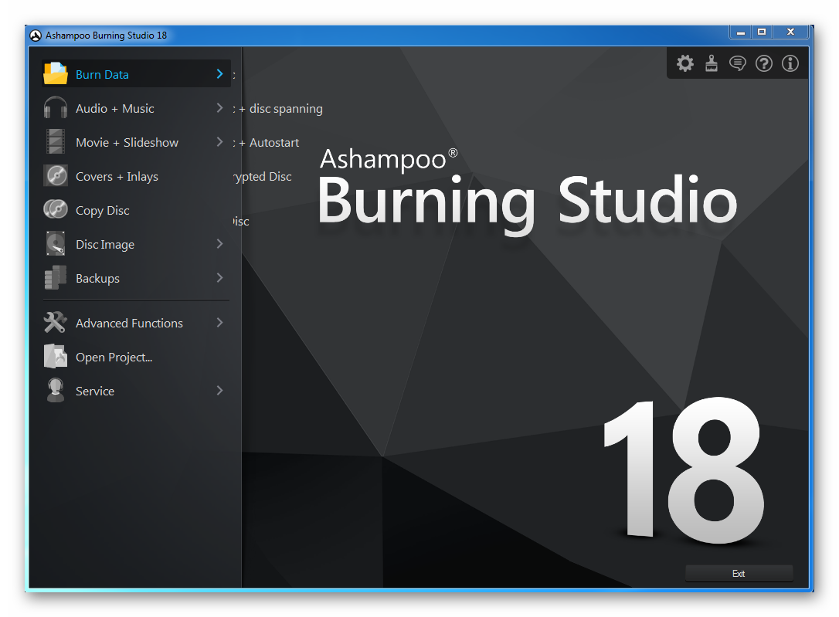Image resolution: width=839 pixels, height=617 pixels.
Task: Click the Movie + Slideshow filmstrip icon
Action: (x=55, y=141)
